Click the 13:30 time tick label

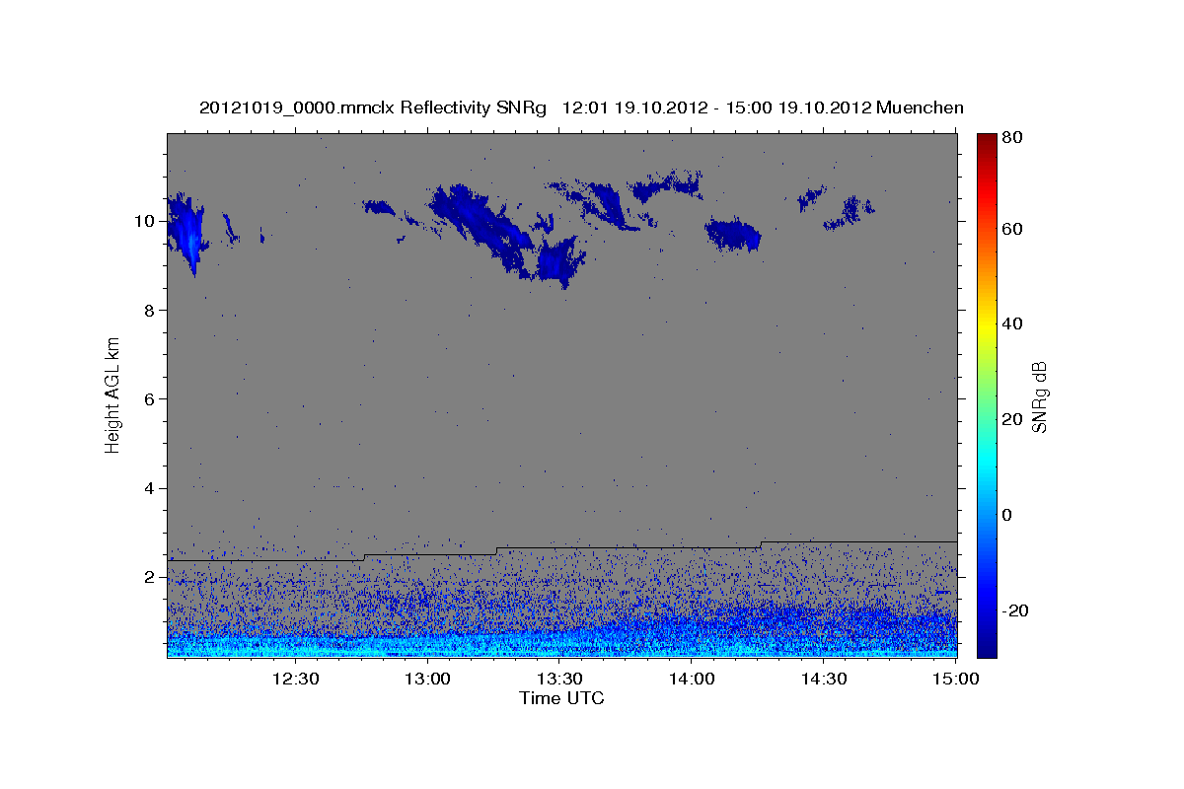(559, 679)
